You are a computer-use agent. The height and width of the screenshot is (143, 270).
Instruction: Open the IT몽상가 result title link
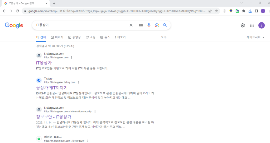pyautogui.click(x=44, y=63)
